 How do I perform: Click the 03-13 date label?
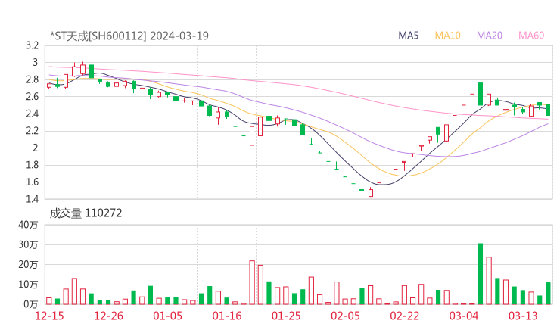523,316
